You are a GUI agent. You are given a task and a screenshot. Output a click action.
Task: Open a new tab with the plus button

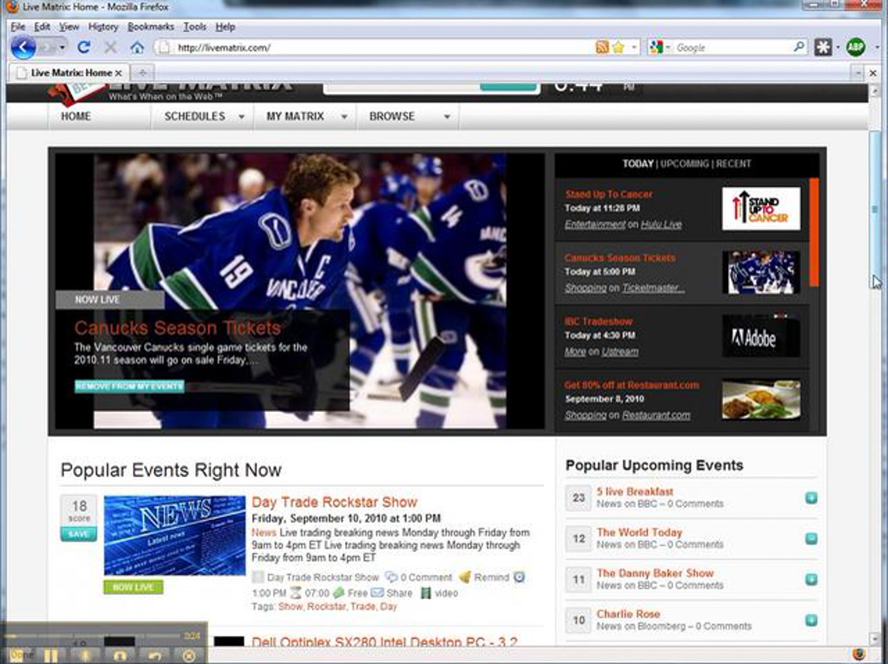point(142,73)
